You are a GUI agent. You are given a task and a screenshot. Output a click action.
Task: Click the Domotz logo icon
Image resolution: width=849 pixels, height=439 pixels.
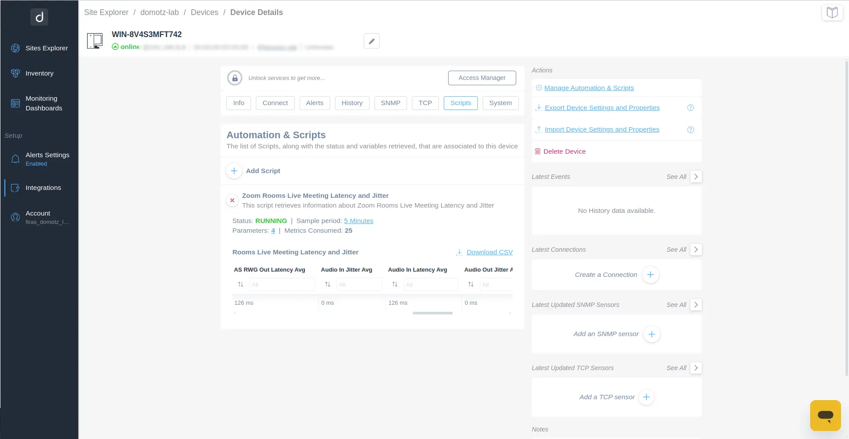39,17
